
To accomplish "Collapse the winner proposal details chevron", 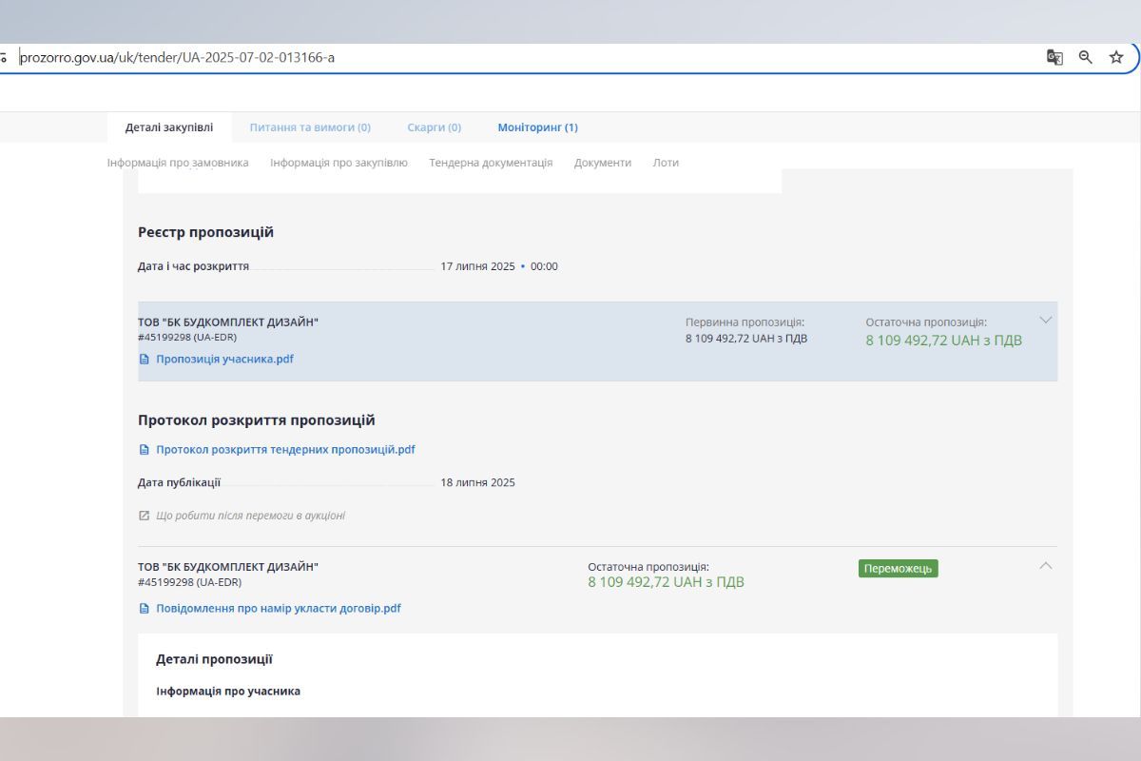I will (x=1045, y=566).
